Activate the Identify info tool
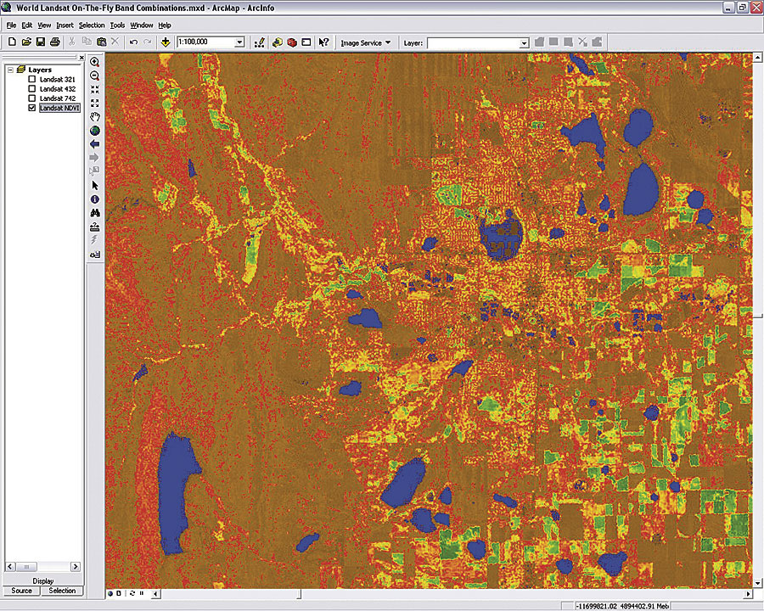The width and height of the screenshot is (764, 611). tap(94, 199)
